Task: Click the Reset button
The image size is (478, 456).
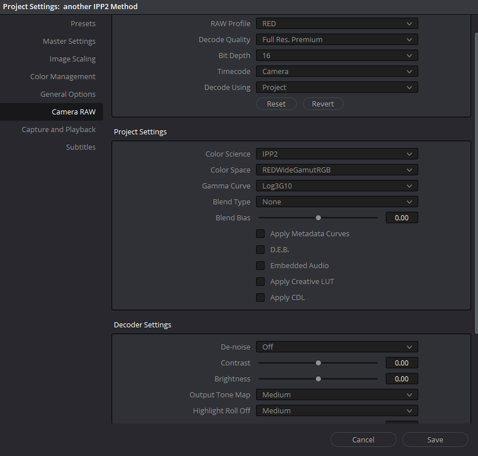Action: (276, 104)
